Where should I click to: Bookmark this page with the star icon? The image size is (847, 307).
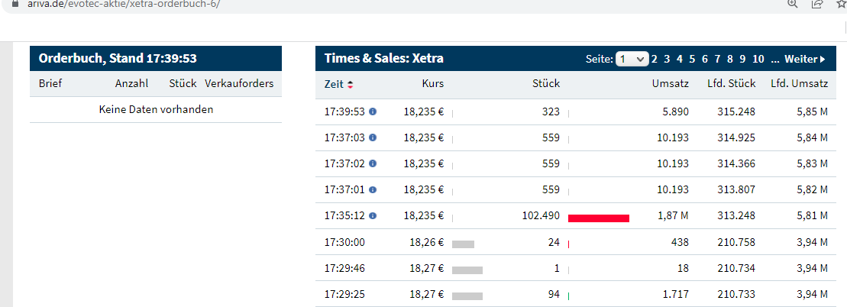(x=841, y=4)
